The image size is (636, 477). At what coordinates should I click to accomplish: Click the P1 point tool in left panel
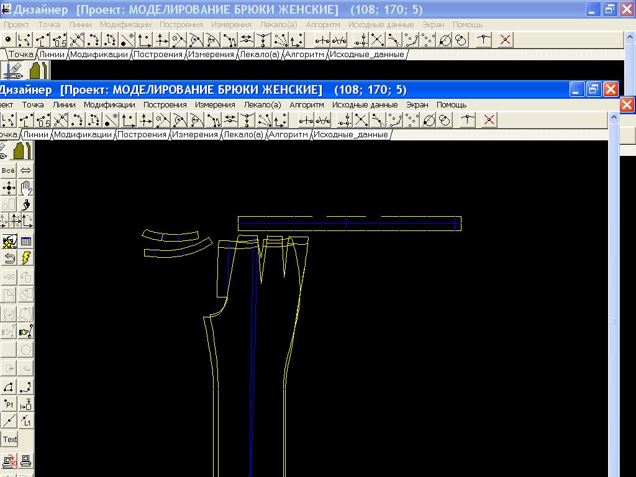(8, 404)
